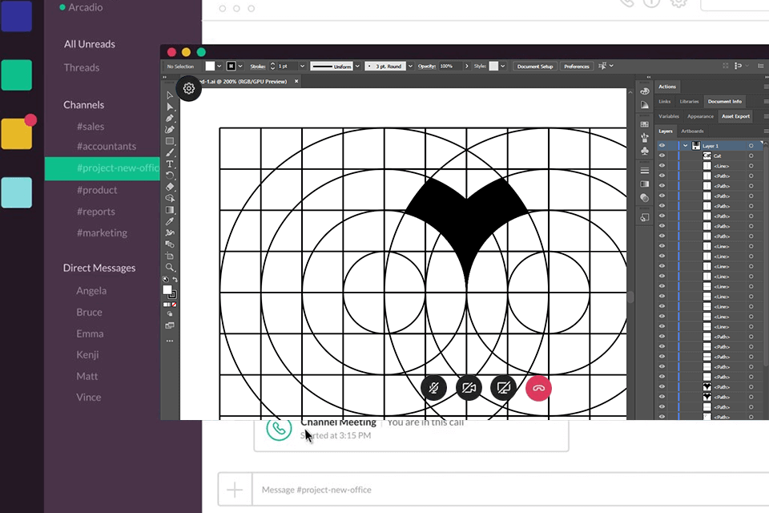
Task: Select the Curvature tool
Action: [x=170, y=130]
